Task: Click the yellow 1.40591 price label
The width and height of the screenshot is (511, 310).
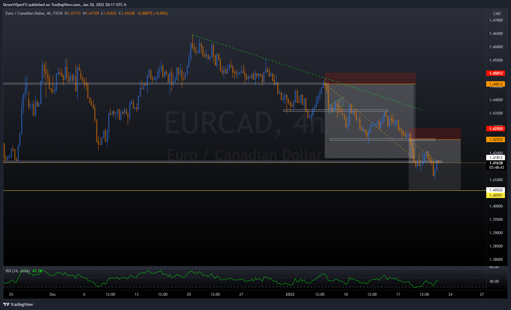Action: click(x=496, y=195)
